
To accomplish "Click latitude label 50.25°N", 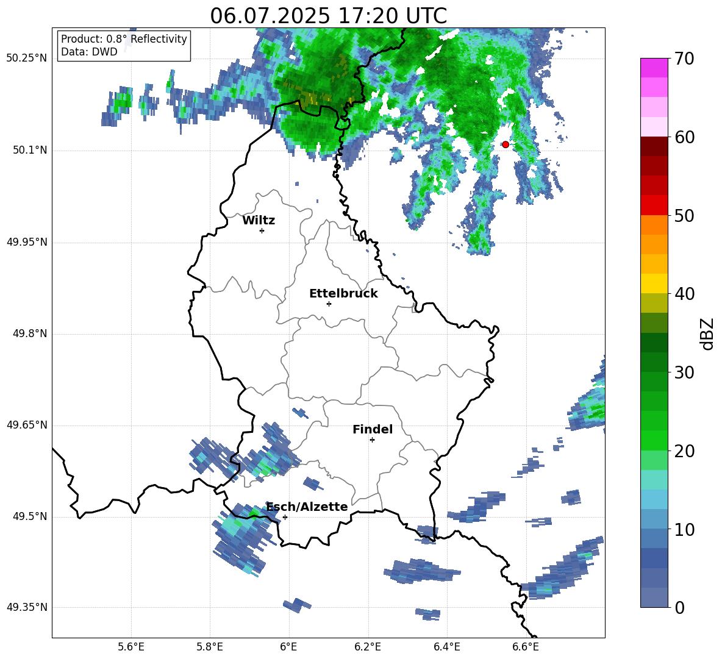I will click(27, 59).
